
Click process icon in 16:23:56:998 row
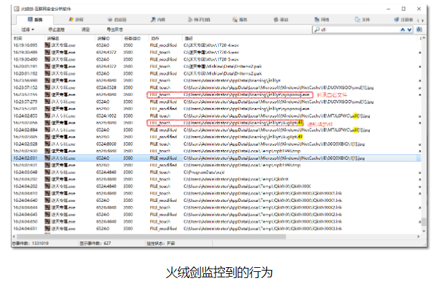coord(48,80)
